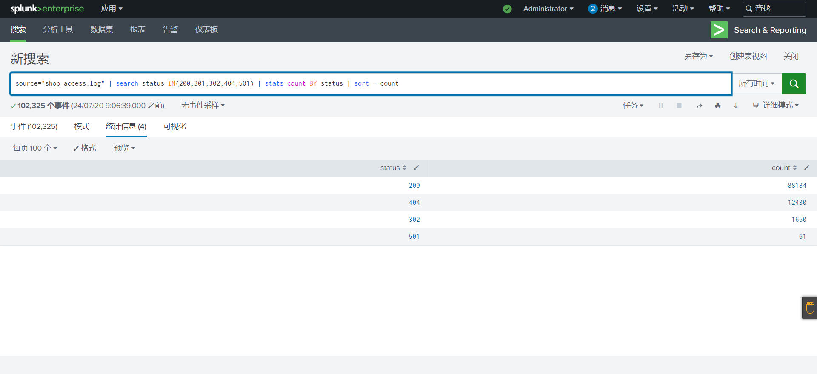Open the 详细模式 search mode dropdown
Screen dimensions: 817x374
(776, 106)
